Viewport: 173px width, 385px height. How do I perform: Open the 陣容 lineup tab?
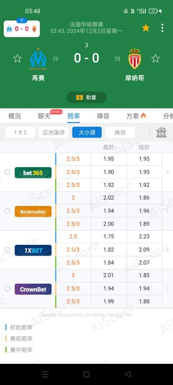(x=103, y=116)
